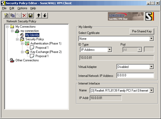Collapse the my connection tree node
Image resolution: width=161 pixels, height=119 pixels.
point(12,31)
